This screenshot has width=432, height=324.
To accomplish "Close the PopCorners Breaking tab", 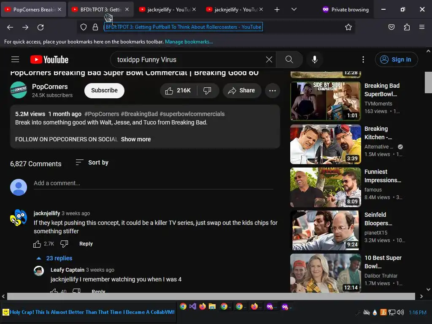I will 59,10.
